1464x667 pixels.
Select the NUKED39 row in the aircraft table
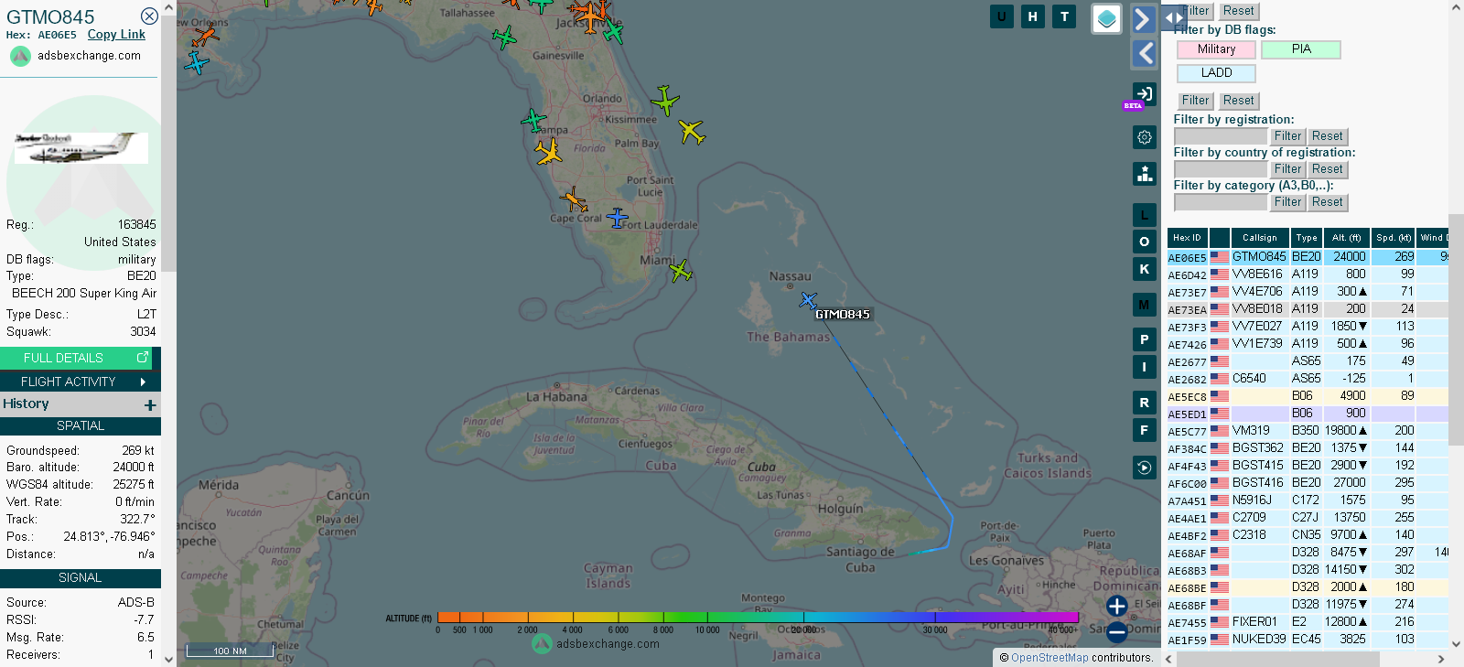[x=1308, y=640]
